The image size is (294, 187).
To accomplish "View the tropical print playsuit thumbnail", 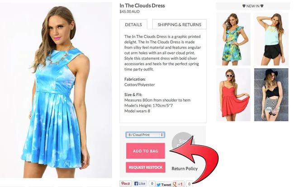I will point(233,39).
